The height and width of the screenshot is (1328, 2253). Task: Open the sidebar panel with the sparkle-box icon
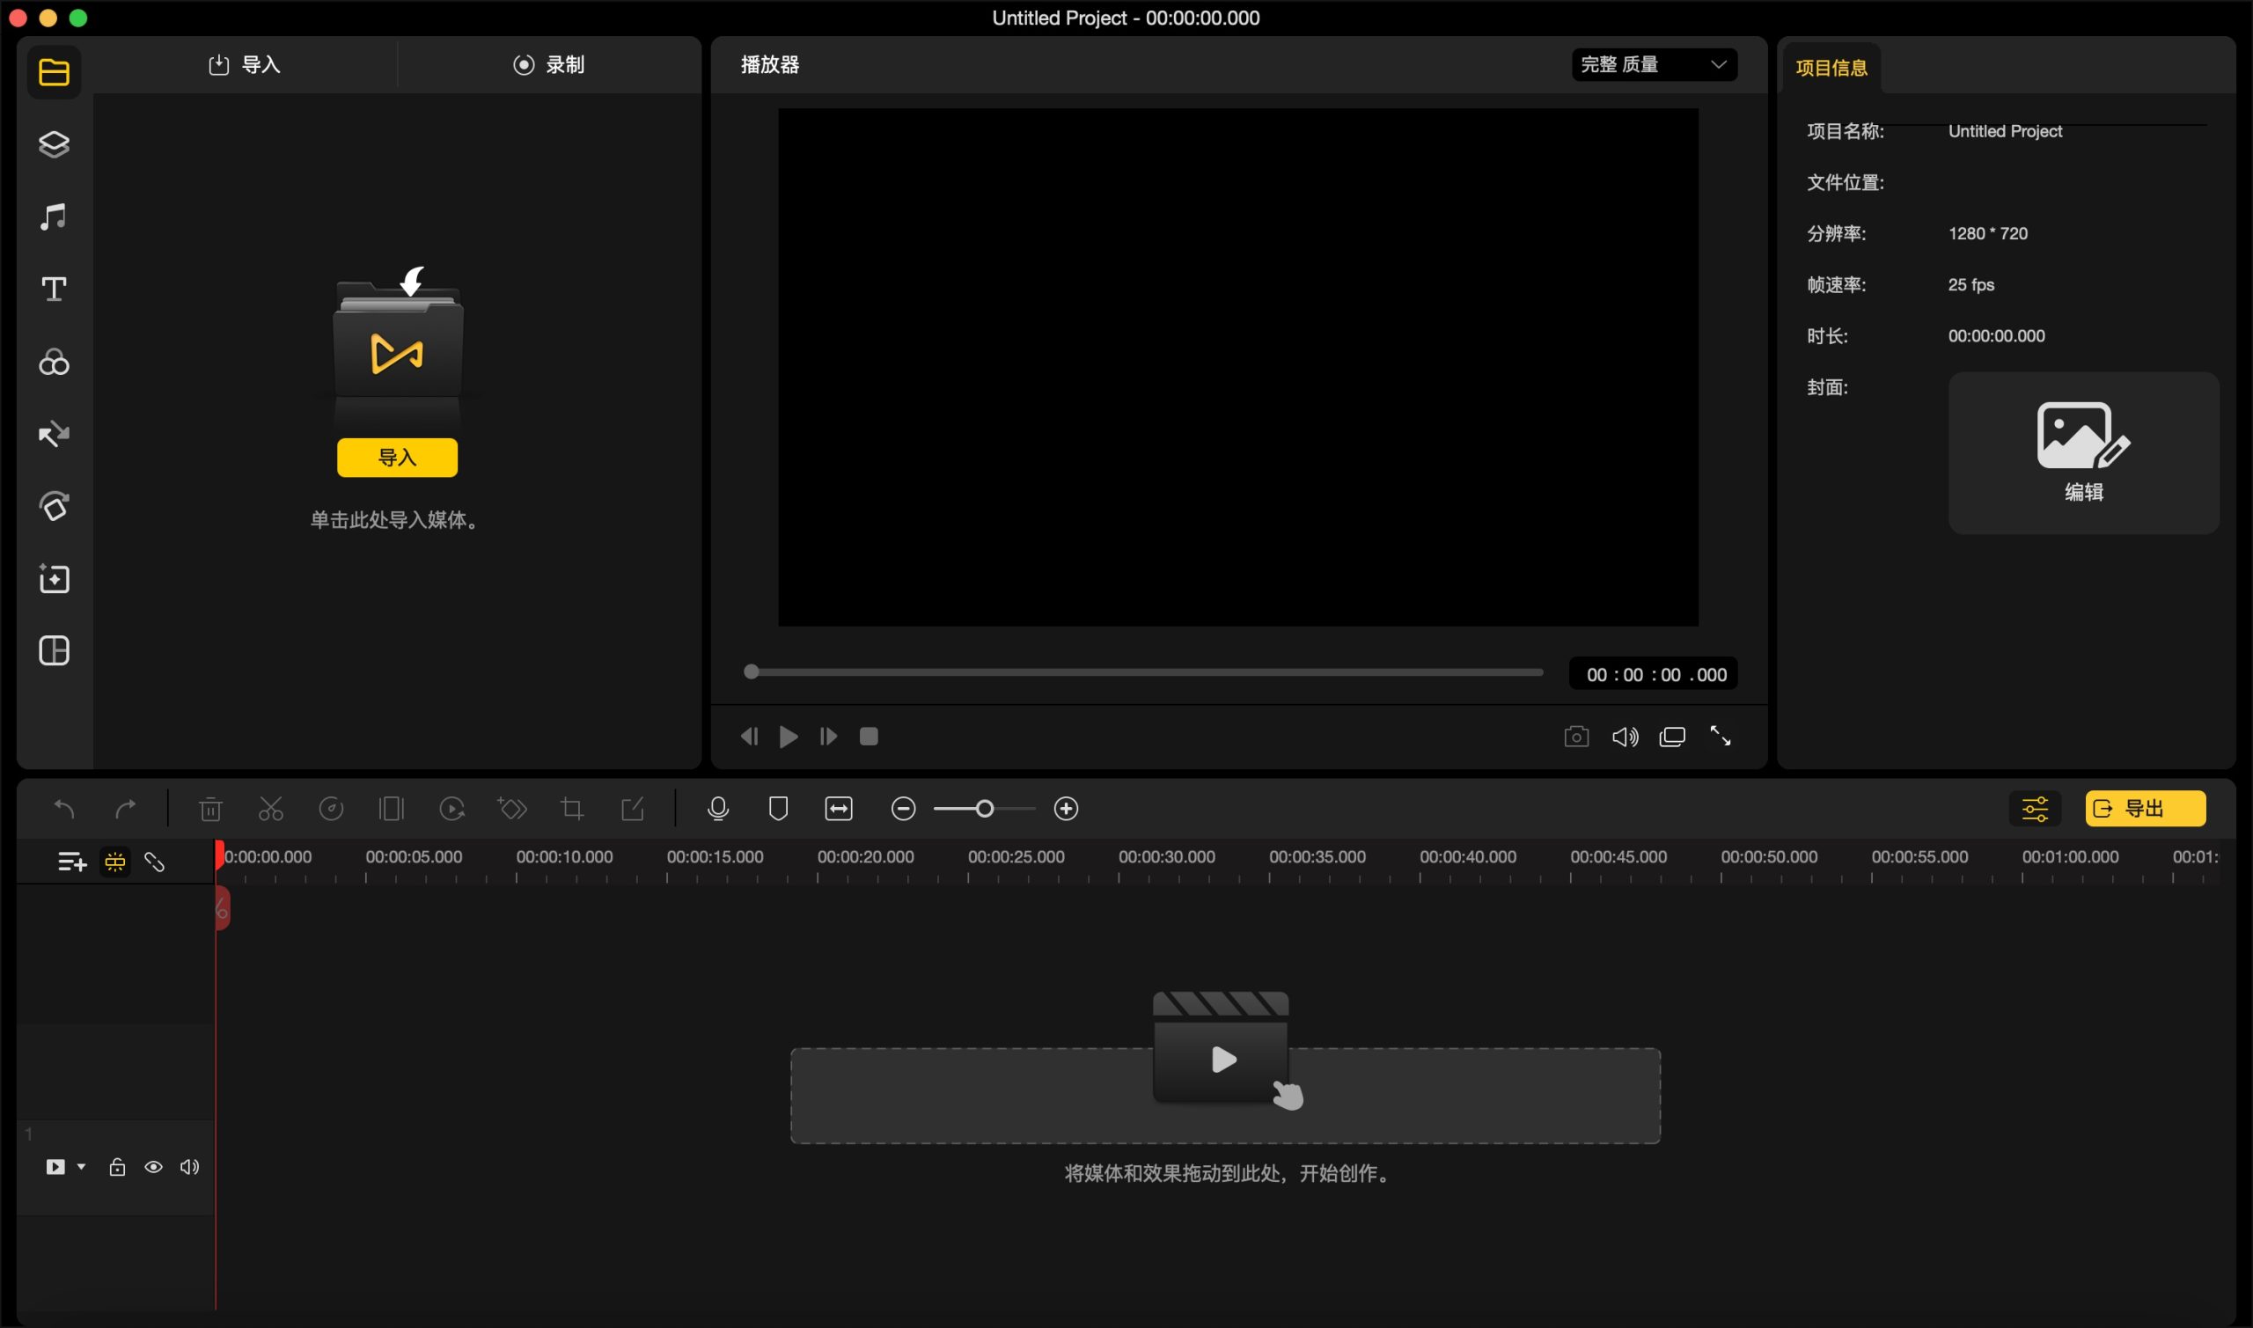(54, 579)
